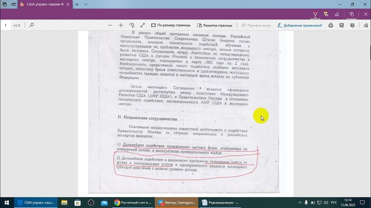Image resolution: width=371 pixels, height=208 pixels.
Task: Open the OBS-like round taskbar icon
Action: (91, 202)
